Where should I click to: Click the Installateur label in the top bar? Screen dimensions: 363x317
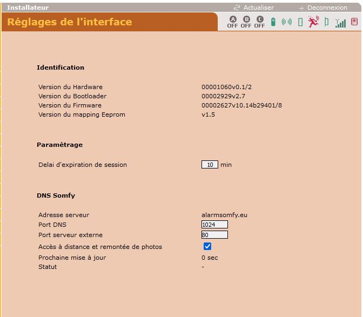pos(28,8)
